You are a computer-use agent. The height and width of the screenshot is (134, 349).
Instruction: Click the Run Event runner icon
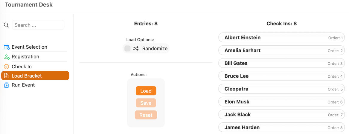click(6, 85)
